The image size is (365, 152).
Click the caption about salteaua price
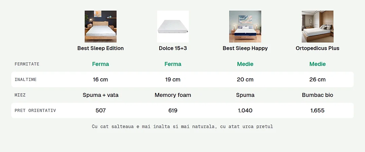[183, 127]
